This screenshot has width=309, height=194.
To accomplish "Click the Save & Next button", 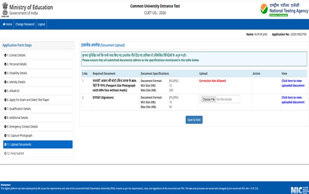I will point(194,120).
